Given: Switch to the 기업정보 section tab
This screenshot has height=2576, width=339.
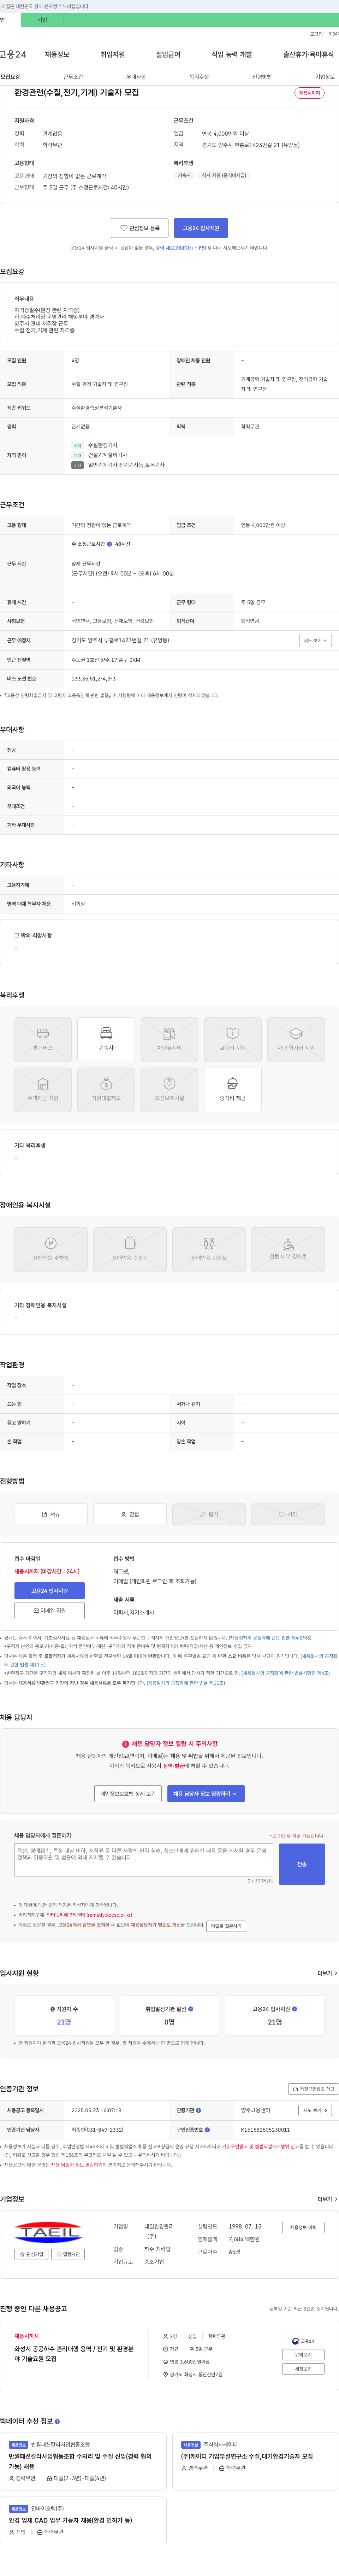Looking at the screenshot, I should pyautogui.click(x=325, y=77).
